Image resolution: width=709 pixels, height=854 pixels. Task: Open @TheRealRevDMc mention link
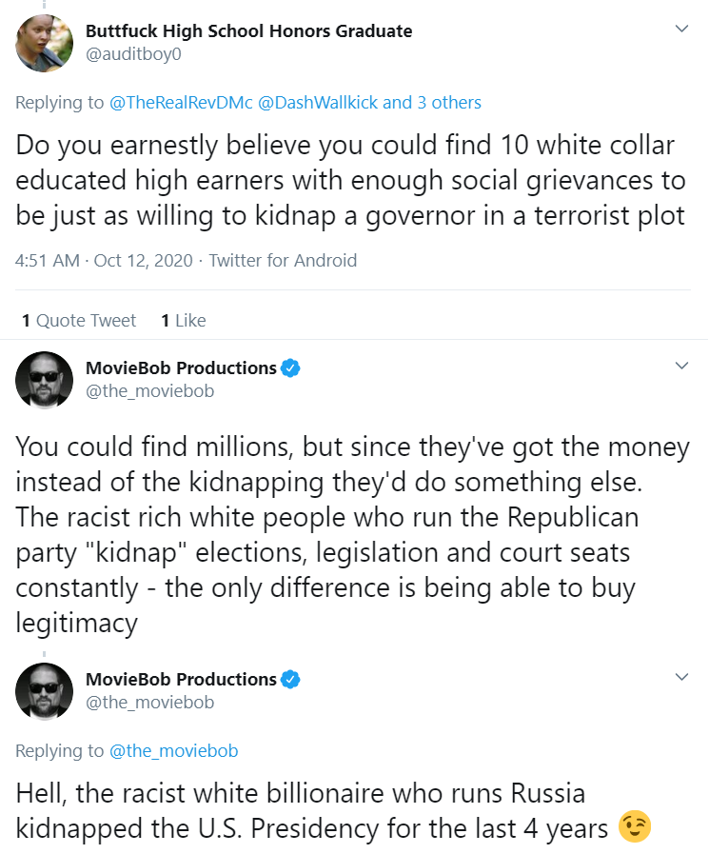click(x=182, y=103)
